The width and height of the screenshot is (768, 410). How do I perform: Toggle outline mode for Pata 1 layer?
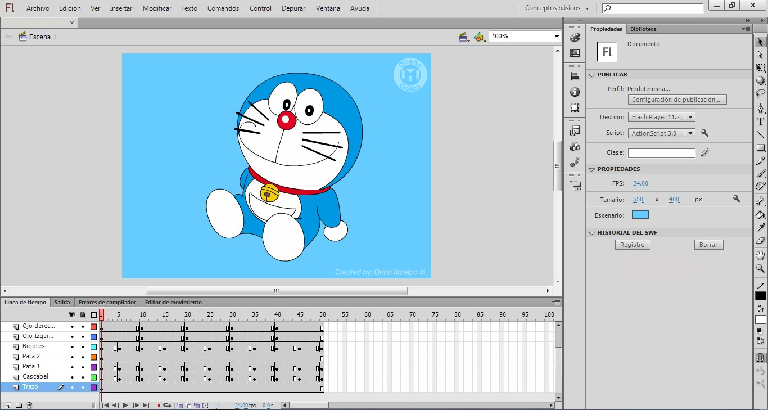(x=93, y=367)
